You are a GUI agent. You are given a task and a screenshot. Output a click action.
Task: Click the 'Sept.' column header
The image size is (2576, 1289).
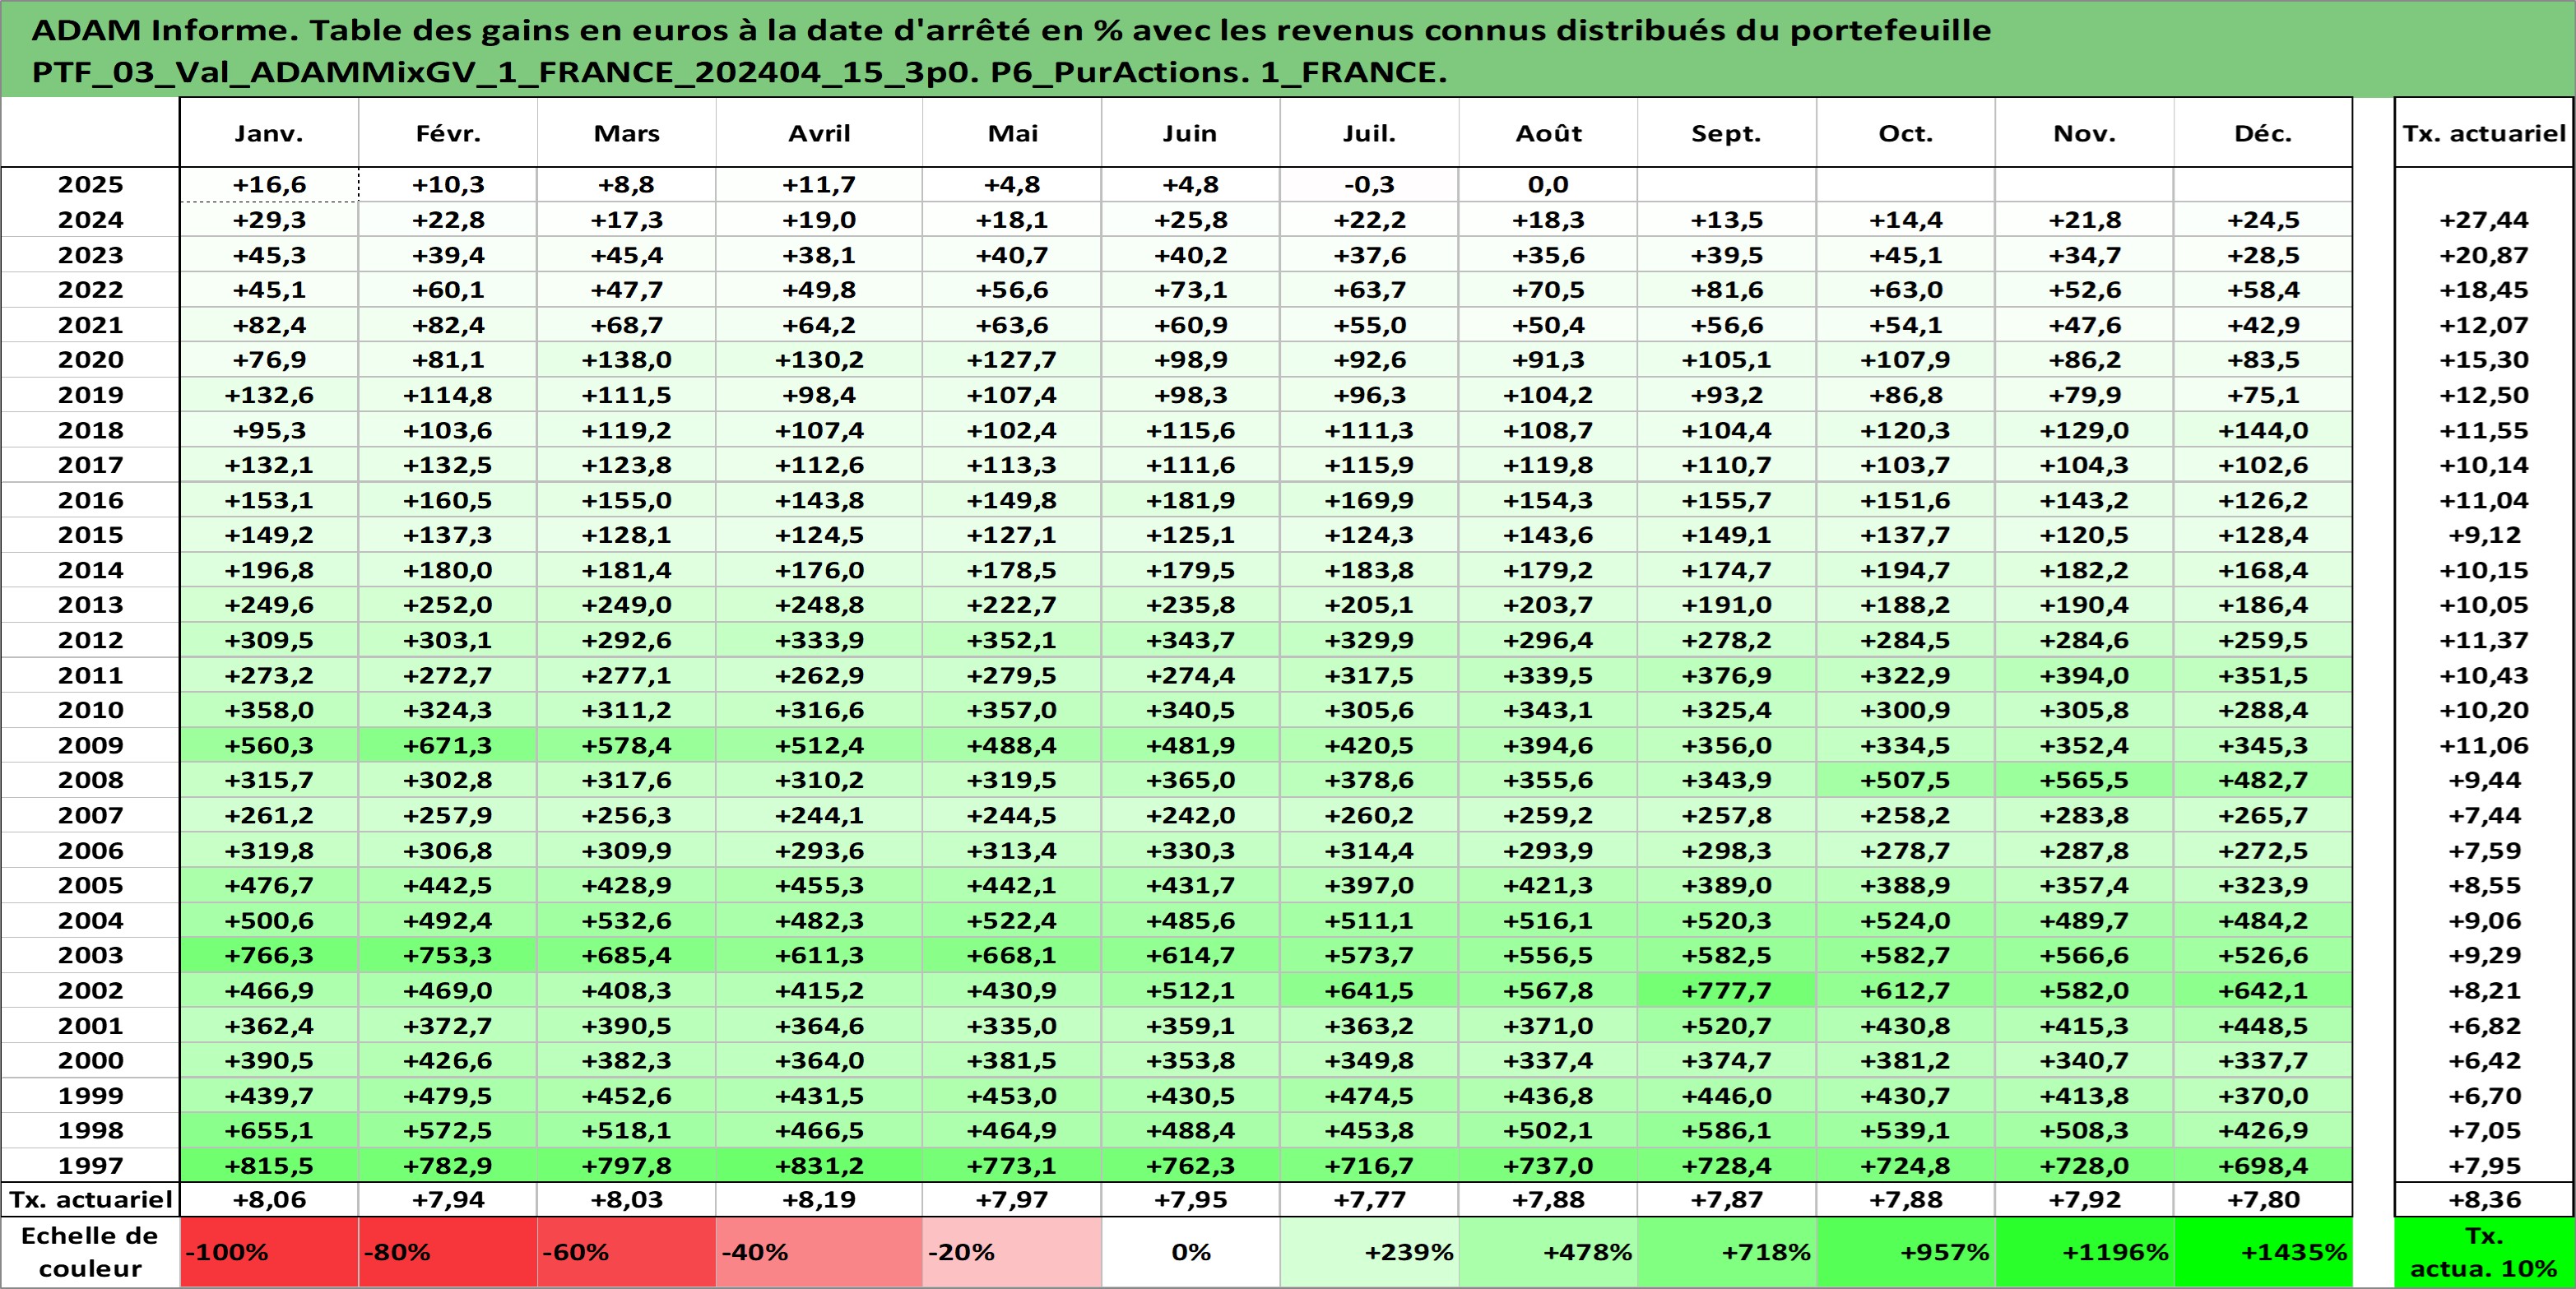[1727, 133]
